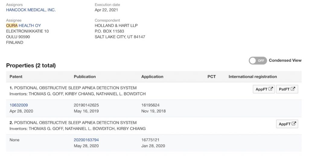The image size is (309, 156).
Task: Open publication number 20200163794
Action: 86,140
